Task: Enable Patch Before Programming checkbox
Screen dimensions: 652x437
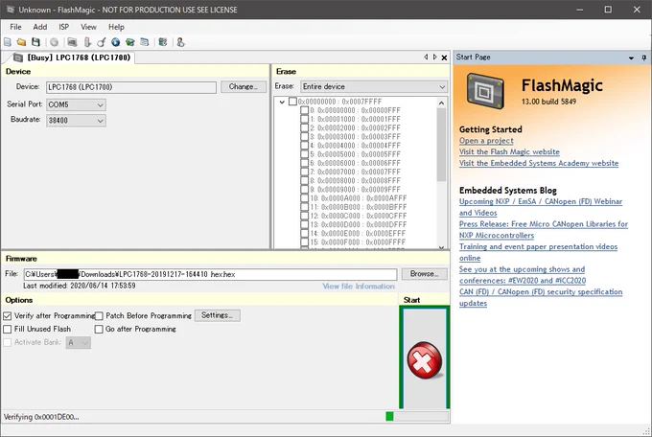Action: click(x=99, y=316)
